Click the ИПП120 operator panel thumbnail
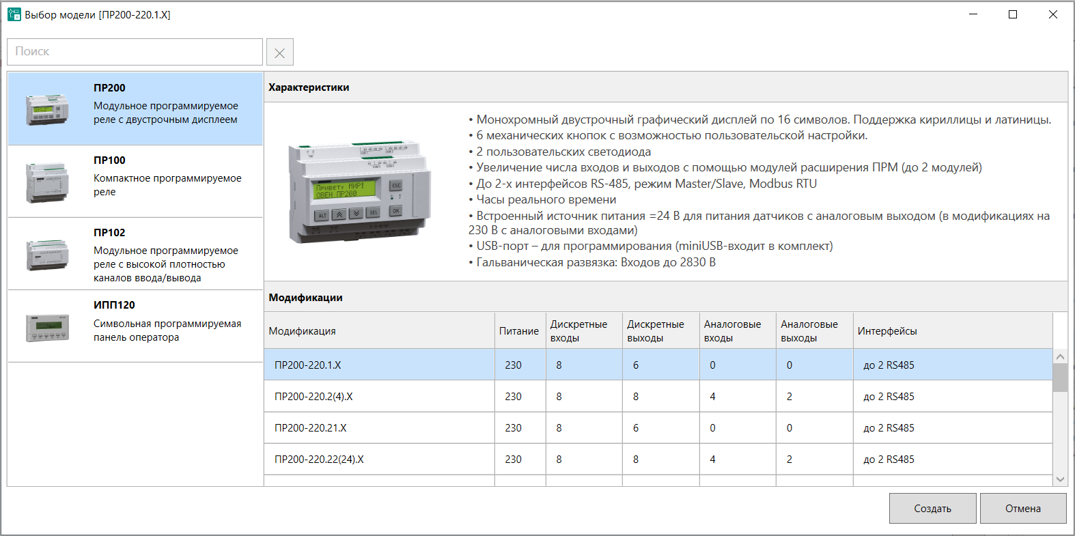This screenshot has width=1075, height=536. (47, 328)
